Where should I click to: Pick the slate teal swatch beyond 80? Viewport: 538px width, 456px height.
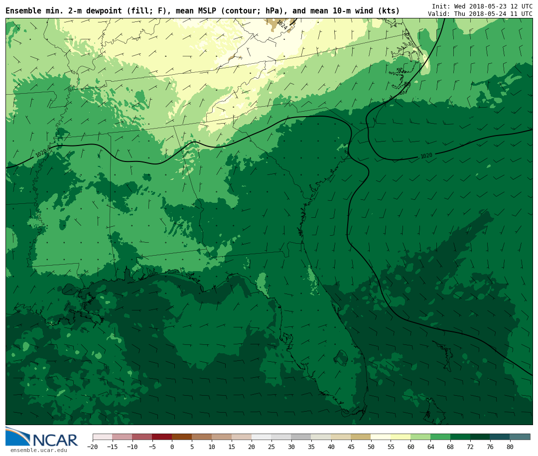(521, 437)
